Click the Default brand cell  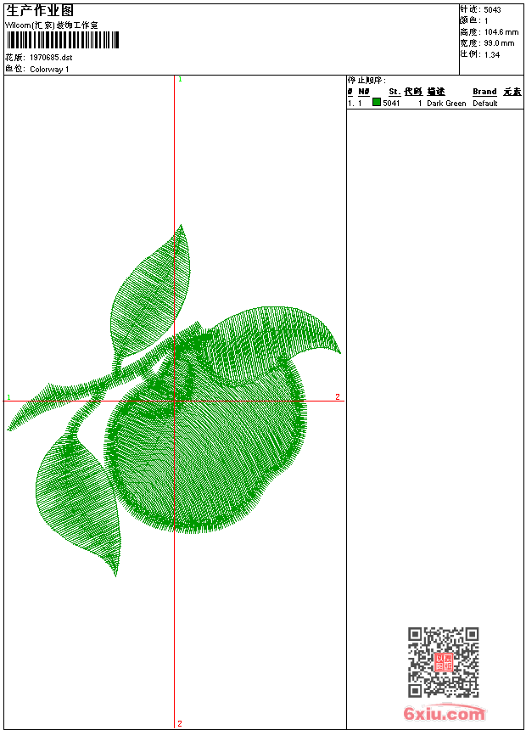485,103
